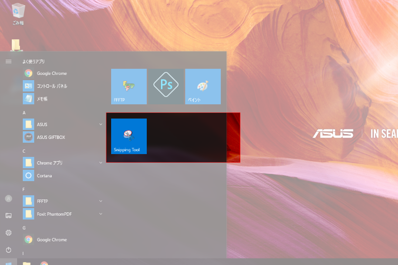398x265 pixels.
Task: Open the ごみ箱 recycle bin on desktop
Action: (18, 13)
